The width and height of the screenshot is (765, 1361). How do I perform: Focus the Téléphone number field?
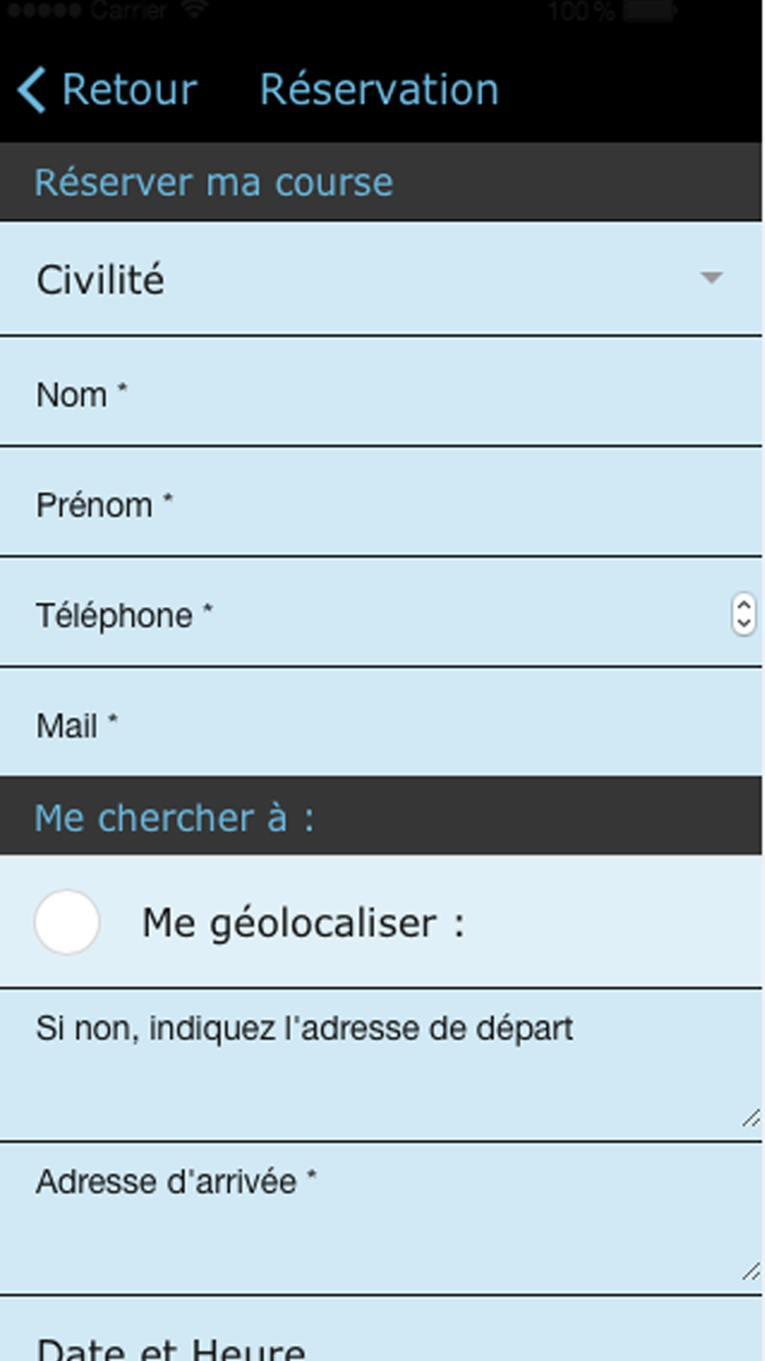381,613
